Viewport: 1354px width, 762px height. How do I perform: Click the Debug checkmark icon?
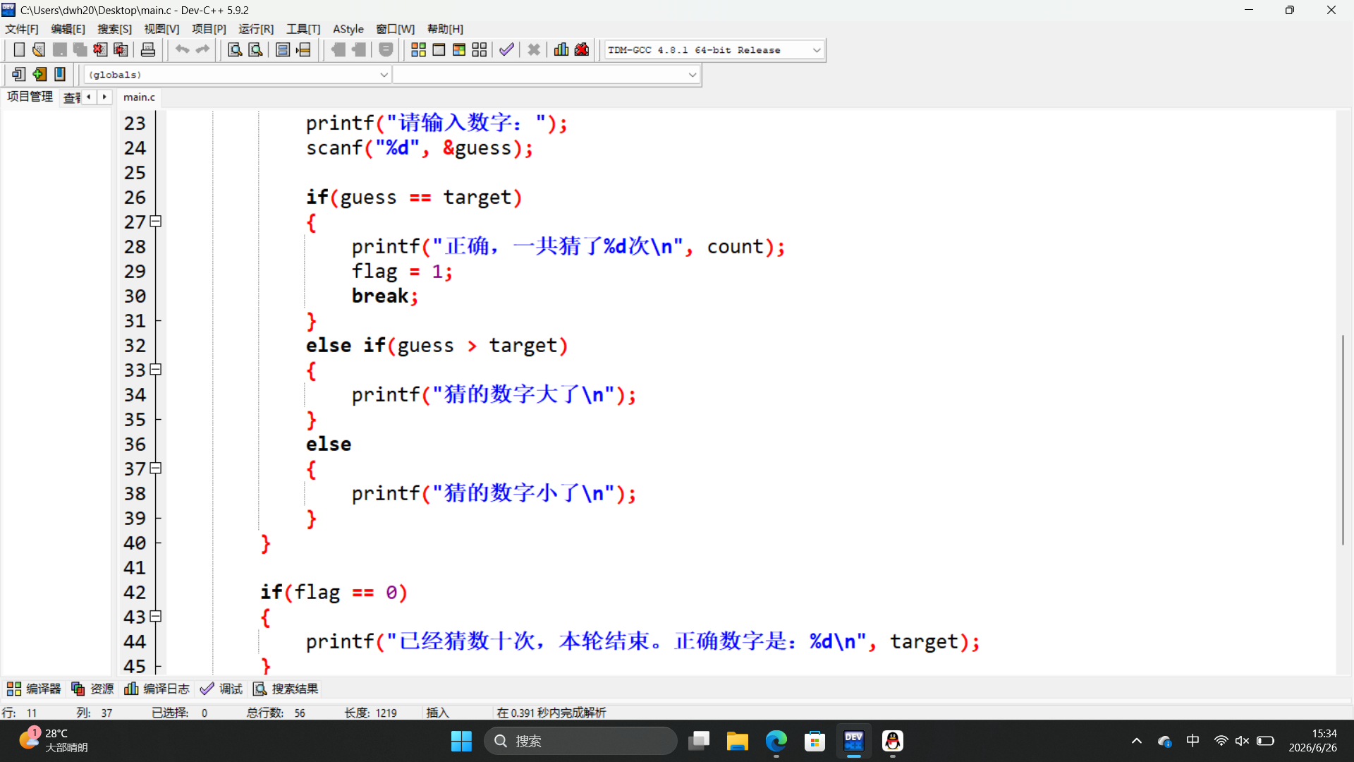(x=506, y=50)
